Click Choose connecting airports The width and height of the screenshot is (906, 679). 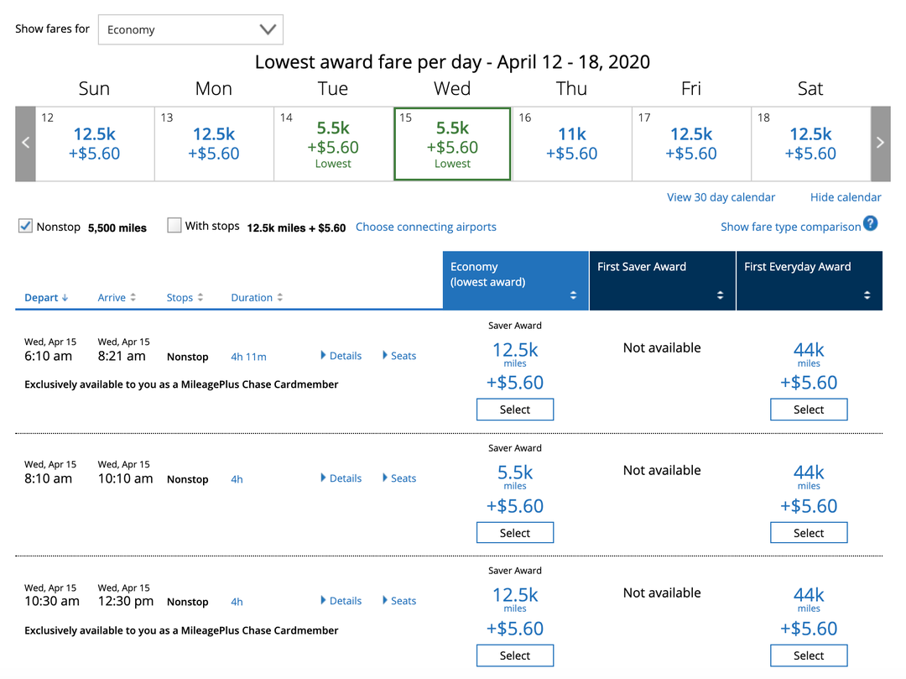425,227
